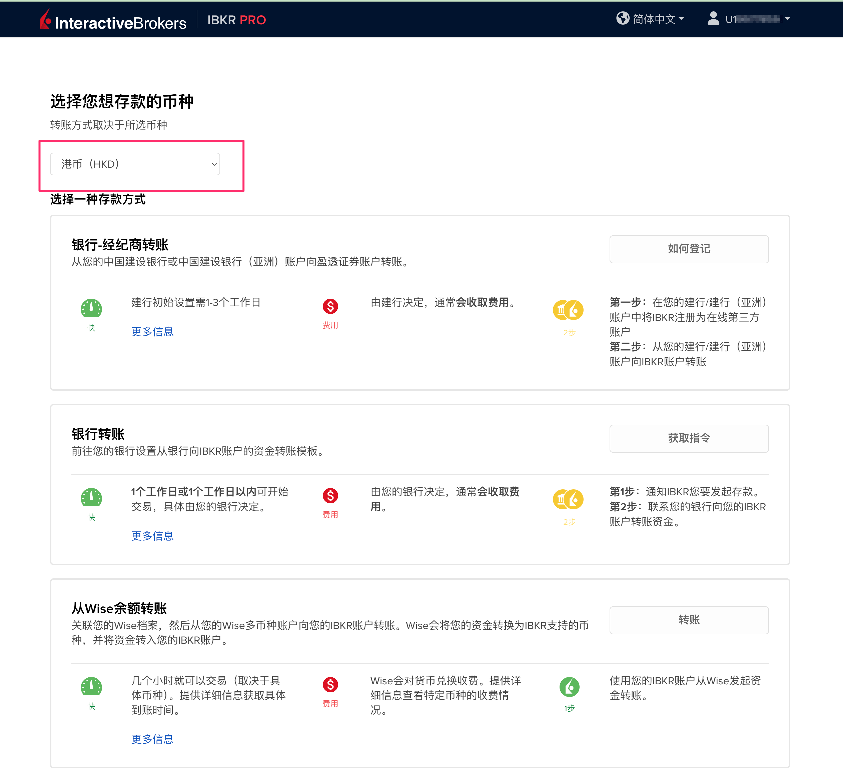Screen dimensions: 843x774
Task: Click the globe icon next to 简体中文
Action: coord(623,18)
